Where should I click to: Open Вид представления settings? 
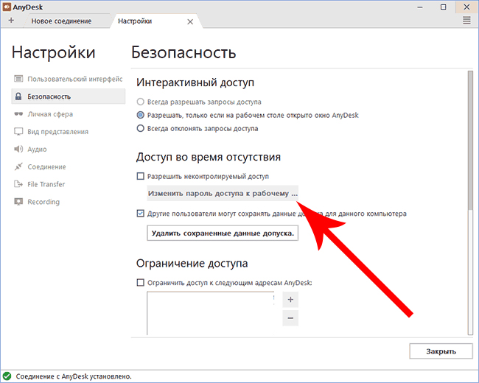(69, 132)
